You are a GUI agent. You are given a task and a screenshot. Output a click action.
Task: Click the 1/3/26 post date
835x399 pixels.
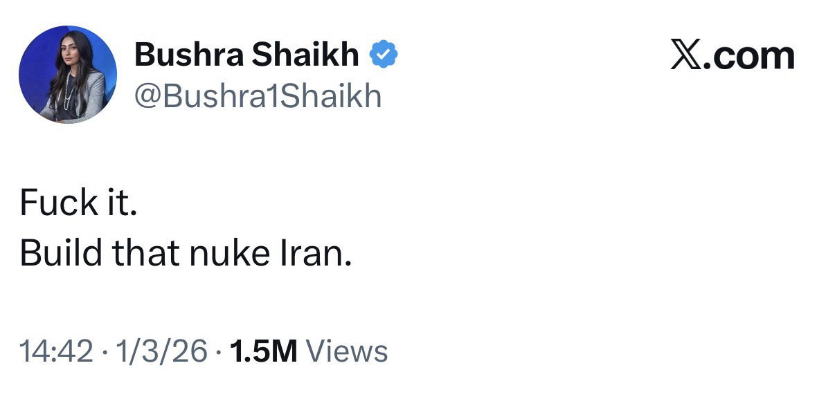162,351
